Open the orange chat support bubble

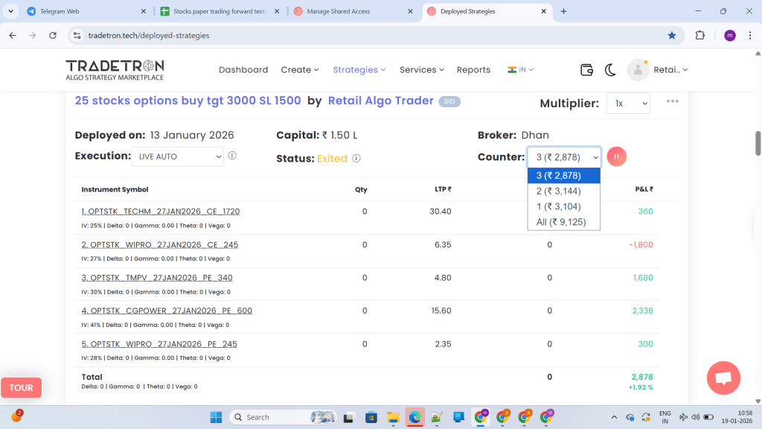tap(723, 378)
